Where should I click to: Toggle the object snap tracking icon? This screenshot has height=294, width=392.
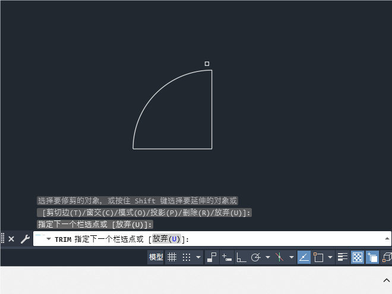304,257
